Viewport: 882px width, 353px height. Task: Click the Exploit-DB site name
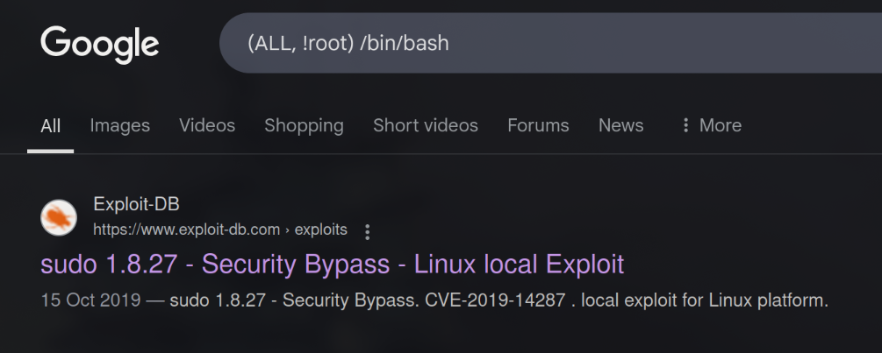click(136, 205)
